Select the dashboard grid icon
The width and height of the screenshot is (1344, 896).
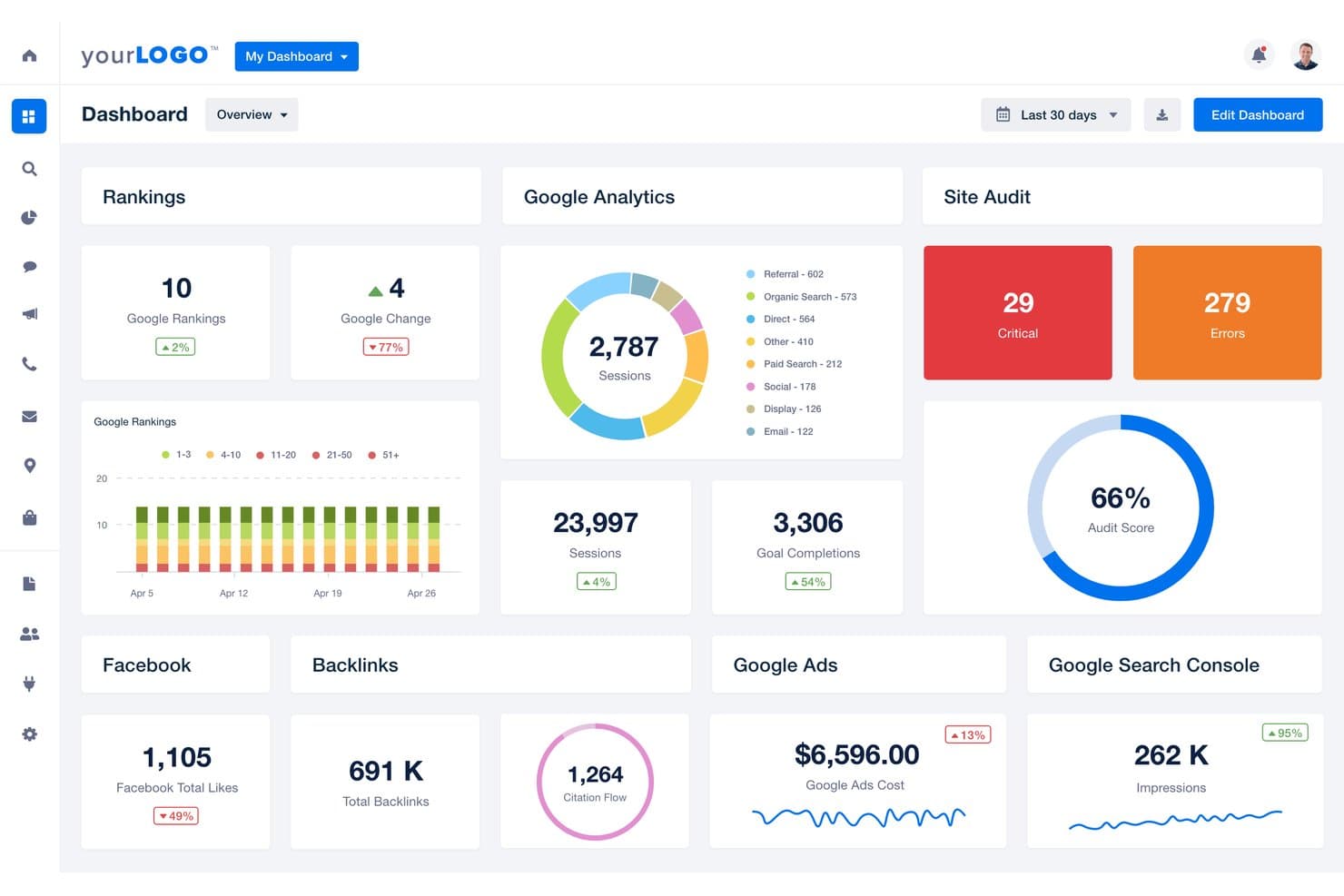[x=29, y=116]
